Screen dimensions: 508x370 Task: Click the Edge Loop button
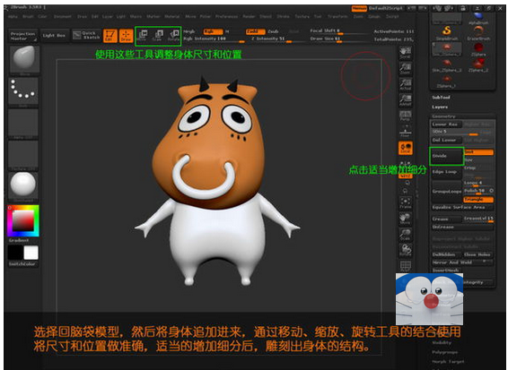coord(446,172)
